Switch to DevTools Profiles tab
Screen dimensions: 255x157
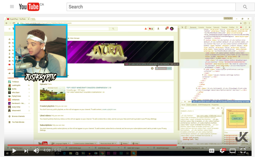232,27
